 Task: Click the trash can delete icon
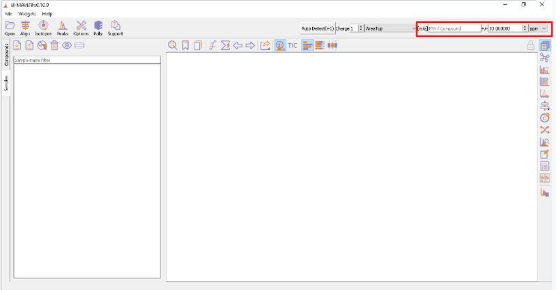click(54, 45)
